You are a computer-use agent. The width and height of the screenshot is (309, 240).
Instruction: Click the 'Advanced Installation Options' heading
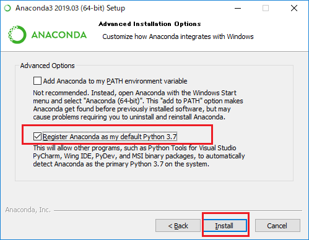[x=150, y=24]
